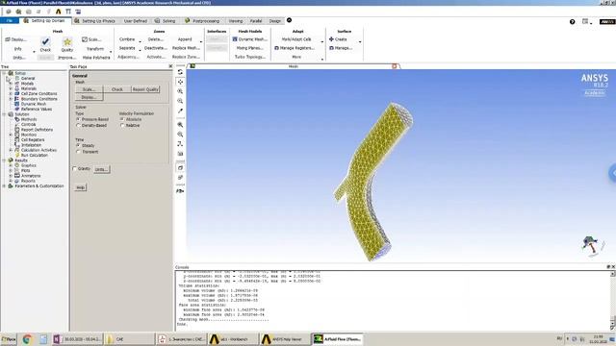Click the axes orientation view icon
This screenshot has width=616, height=346.
click(x=180, y=144)
